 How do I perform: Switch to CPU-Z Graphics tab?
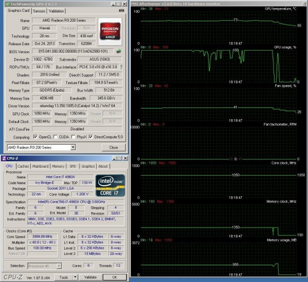coord(88,167)
